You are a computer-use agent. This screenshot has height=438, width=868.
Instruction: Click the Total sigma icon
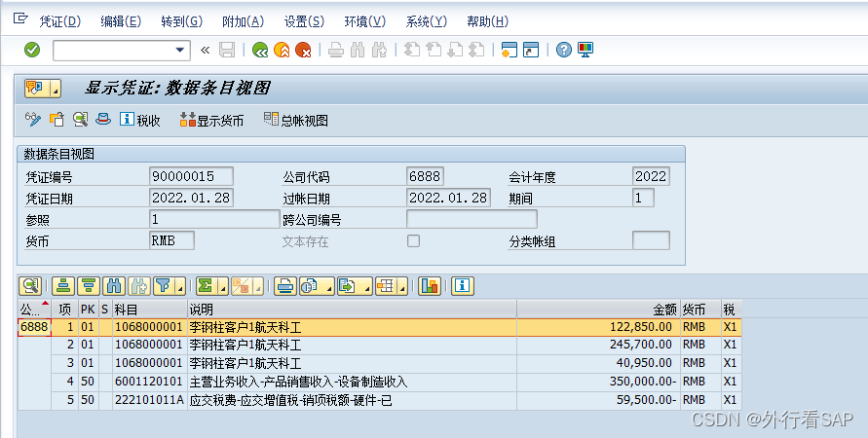pos(206,286)
